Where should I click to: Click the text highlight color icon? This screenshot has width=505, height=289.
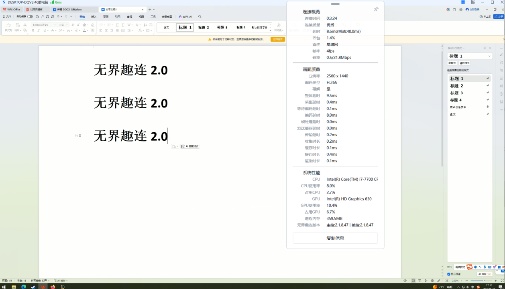tap(76, 30)
